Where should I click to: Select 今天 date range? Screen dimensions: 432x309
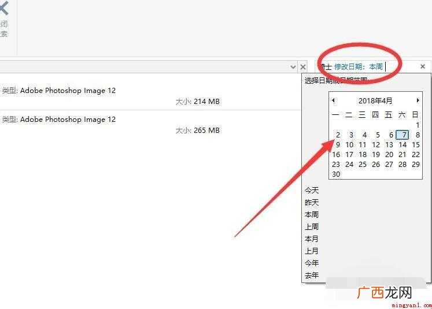[312, 191]
